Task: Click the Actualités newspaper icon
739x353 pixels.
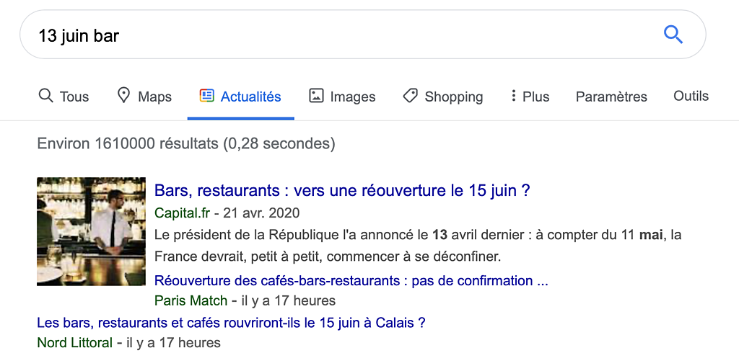Action: click(x=207, y=96)
